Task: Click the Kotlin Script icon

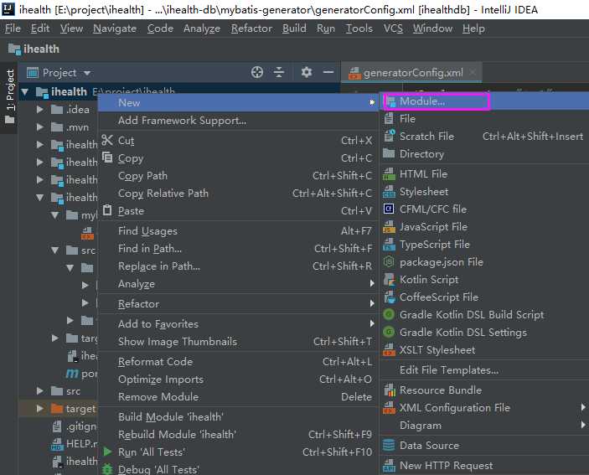Action: coord(389,279)
